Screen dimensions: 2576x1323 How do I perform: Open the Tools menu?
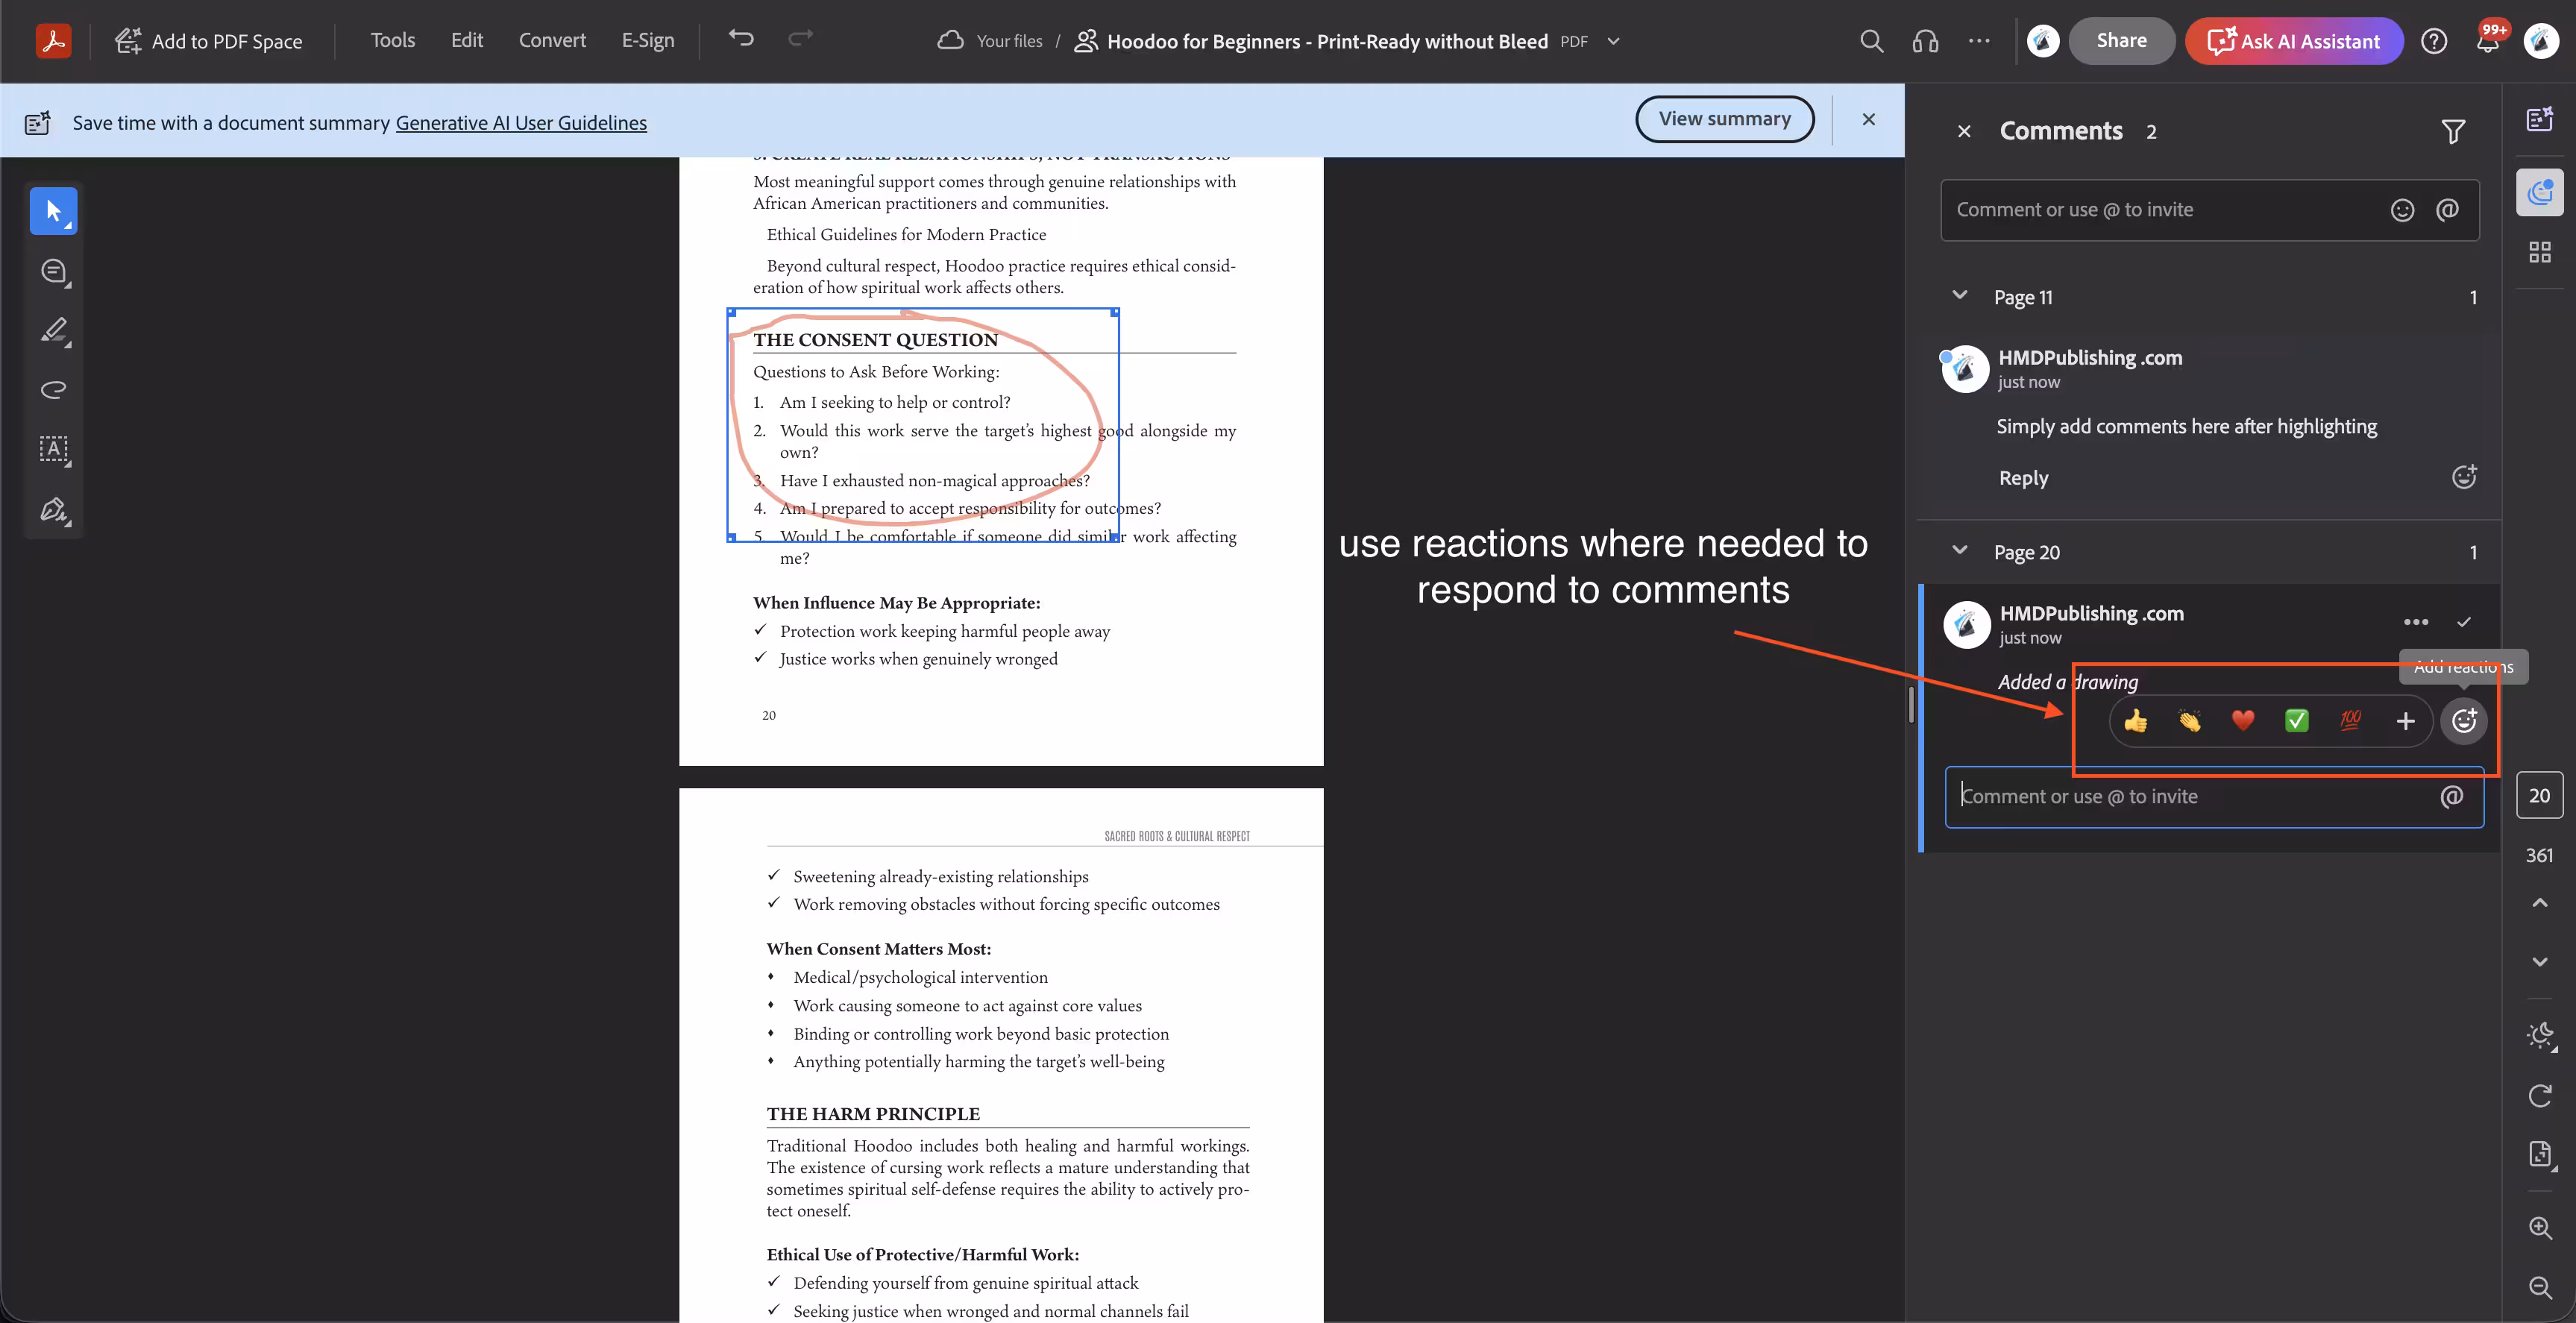click(x=392, y=40)
